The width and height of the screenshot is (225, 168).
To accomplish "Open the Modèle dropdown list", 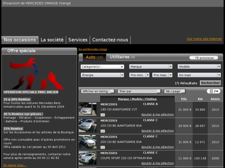I will click(x=199, y=67).
